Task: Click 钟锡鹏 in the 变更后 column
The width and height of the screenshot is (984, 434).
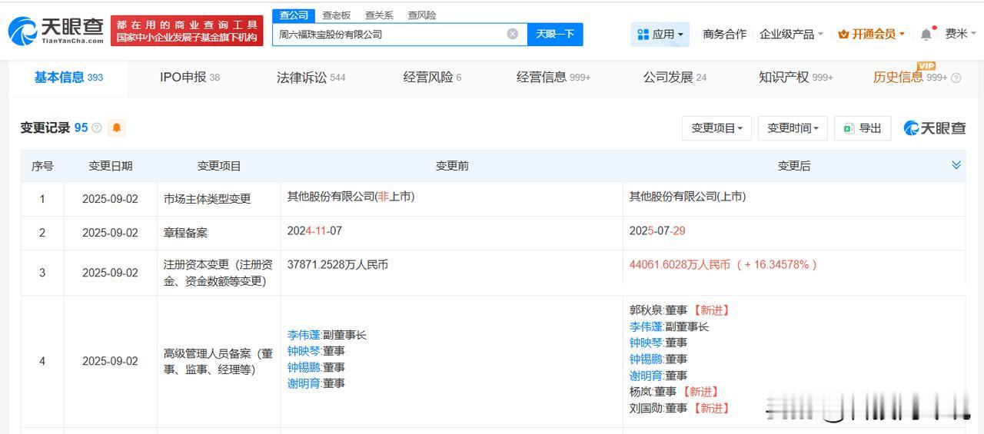Action: pyautogui.click(x=645, y=359)
